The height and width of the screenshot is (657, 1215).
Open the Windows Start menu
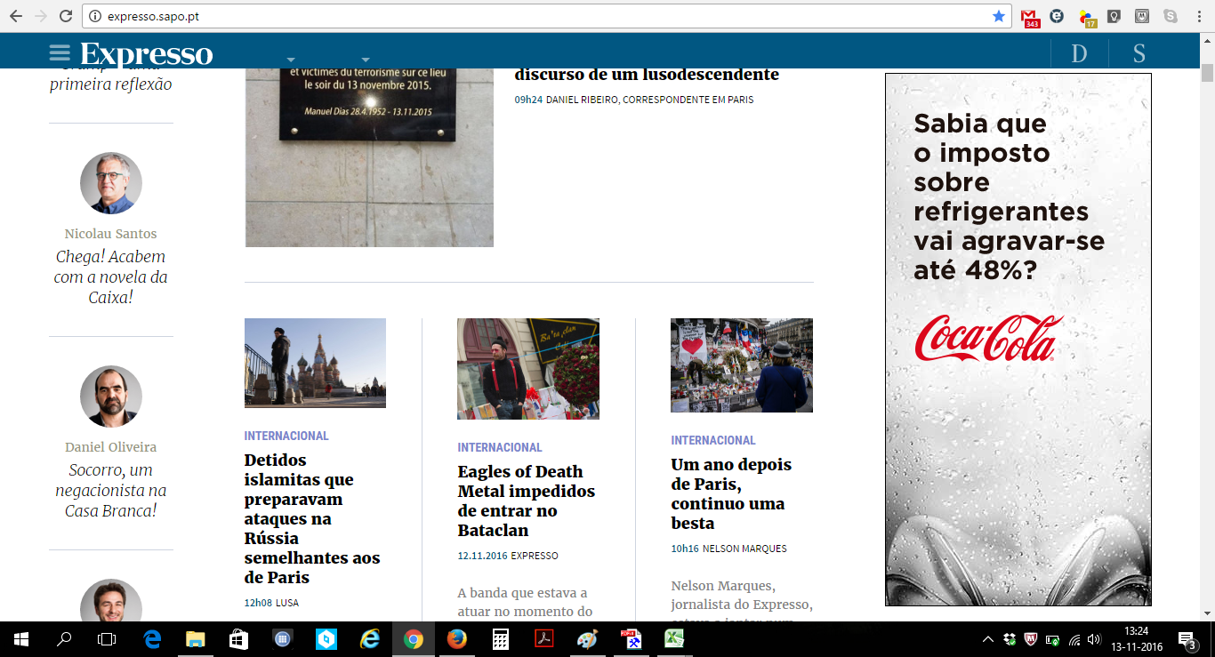point(21,639)
